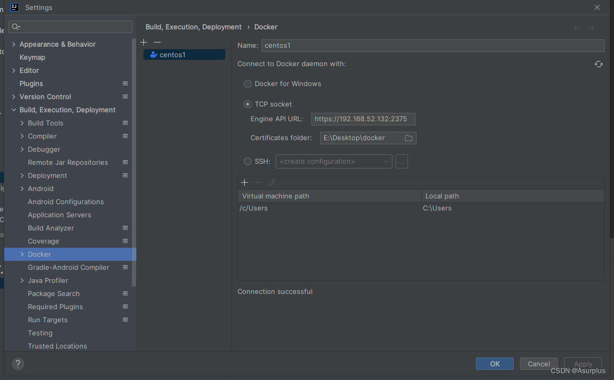The image size is (614, 380).
Task: Open the Keymap settings page
Action: pos(32,58)
